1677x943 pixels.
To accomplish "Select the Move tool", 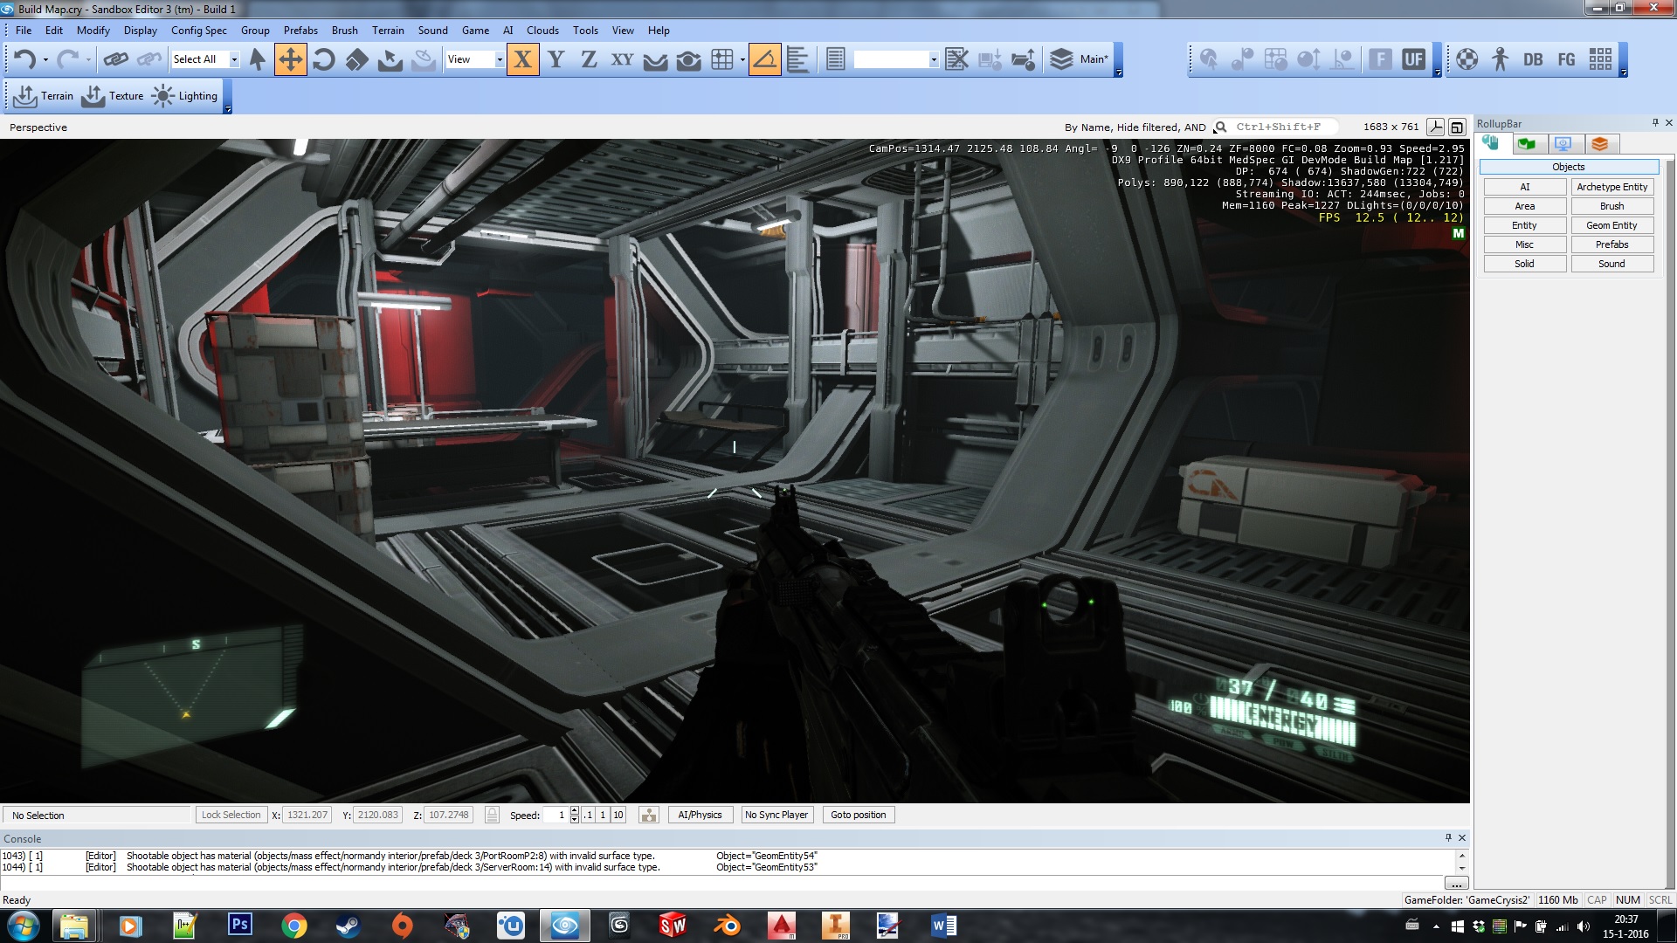I will point(290,59).
